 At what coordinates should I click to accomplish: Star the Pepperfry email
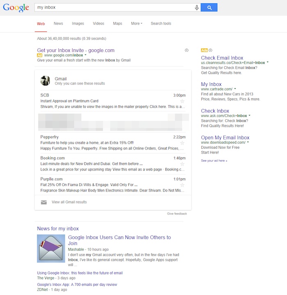(182, 143)
